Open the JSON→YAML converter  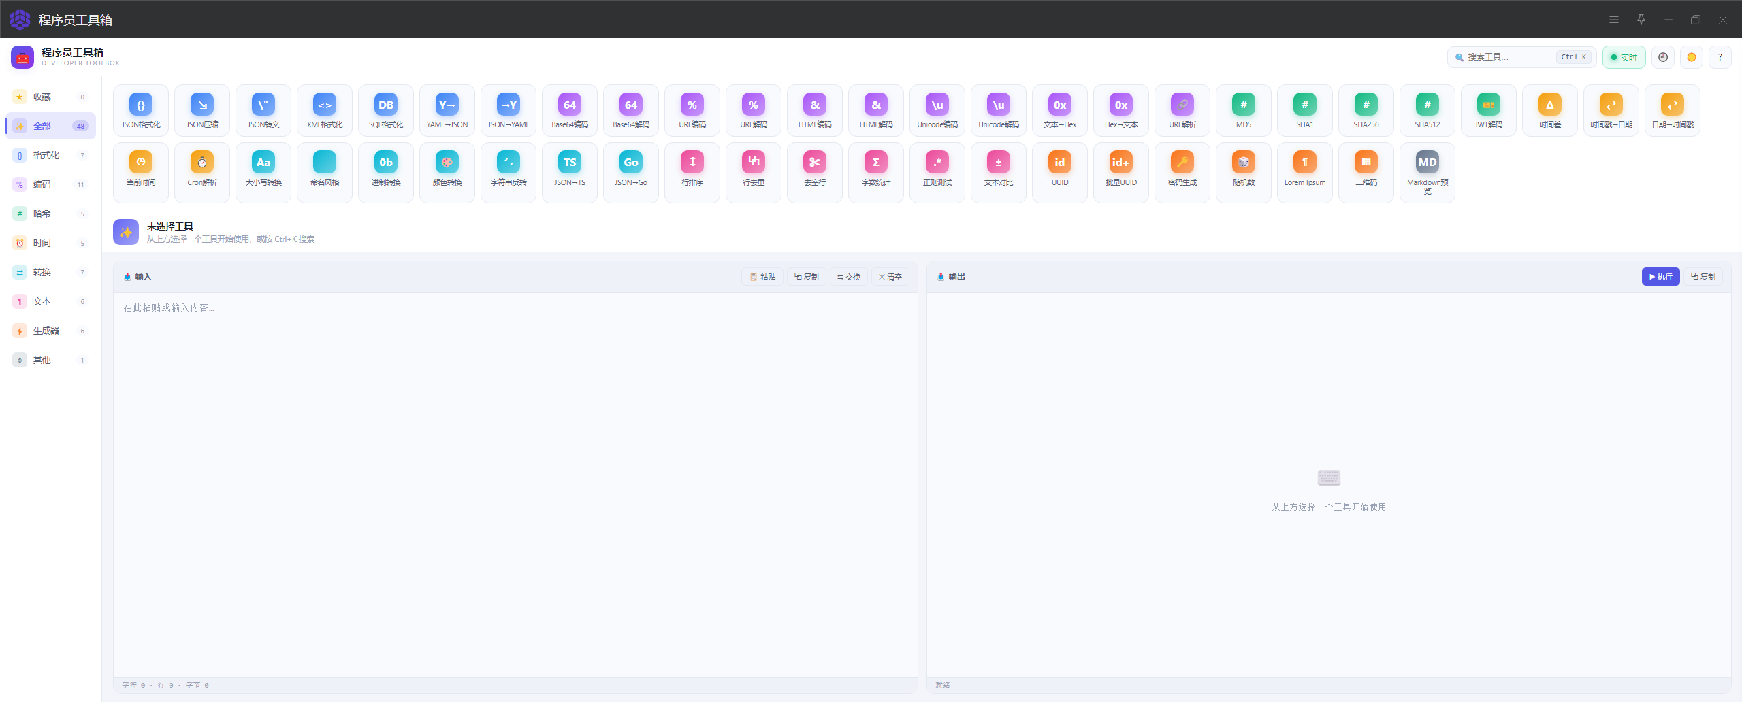[x=509, y=110]
